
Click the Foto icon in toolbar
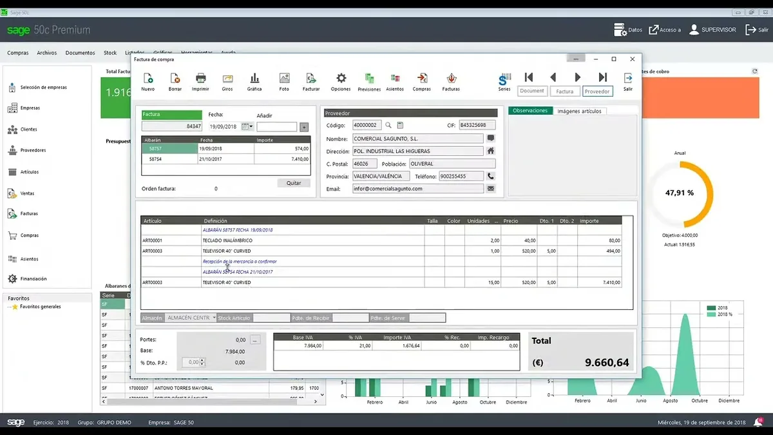[284, 78]
